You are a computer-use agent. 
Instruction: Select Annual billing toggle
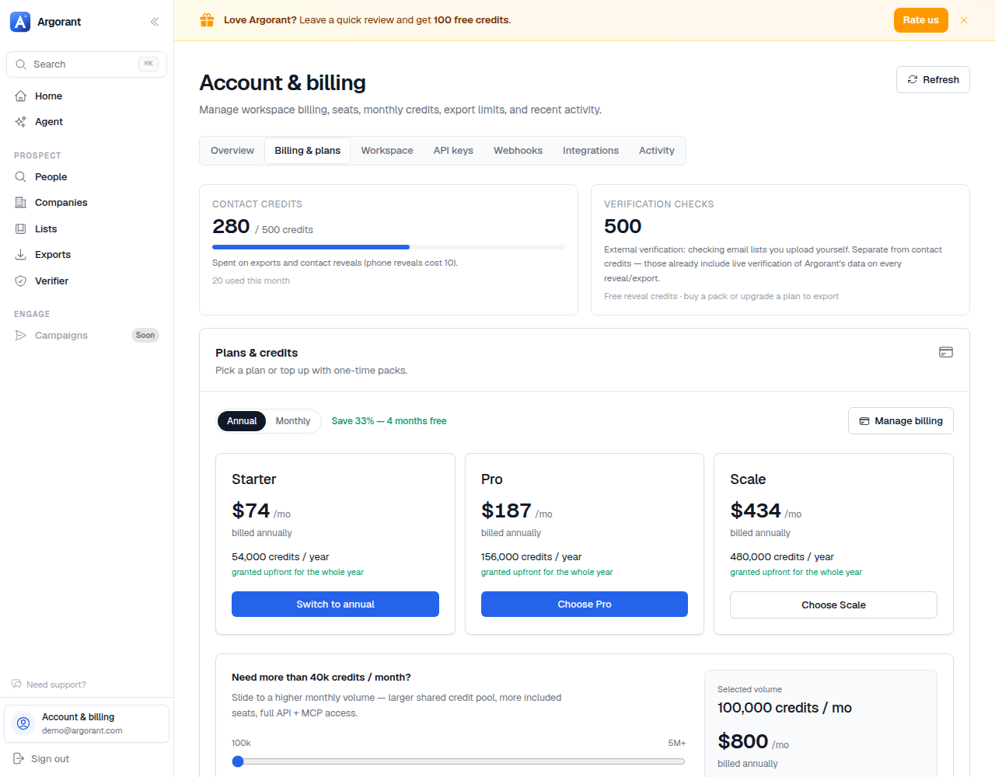point(242,421)
